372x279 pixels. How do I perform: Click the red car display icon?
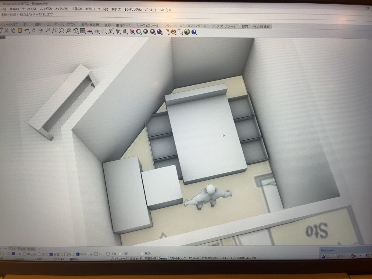coord(90,31)
